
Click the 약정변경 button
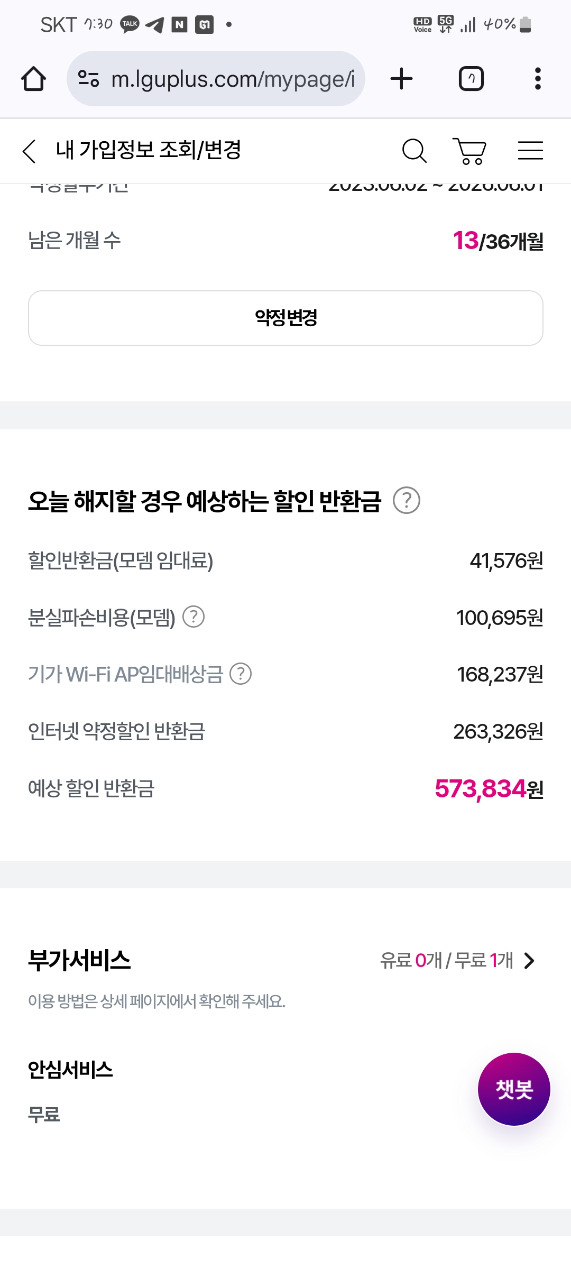click(285, 318)
